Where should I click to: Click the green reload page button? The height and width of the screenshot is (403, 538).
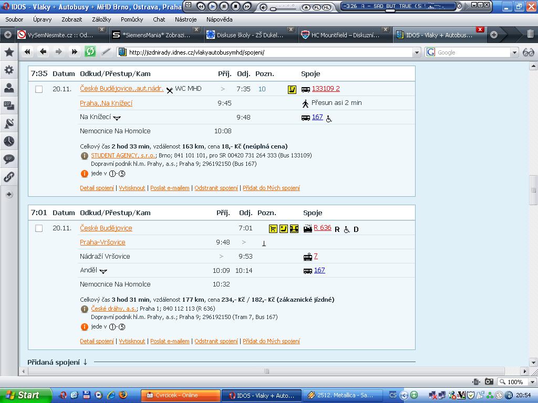(x=90, y=51)
